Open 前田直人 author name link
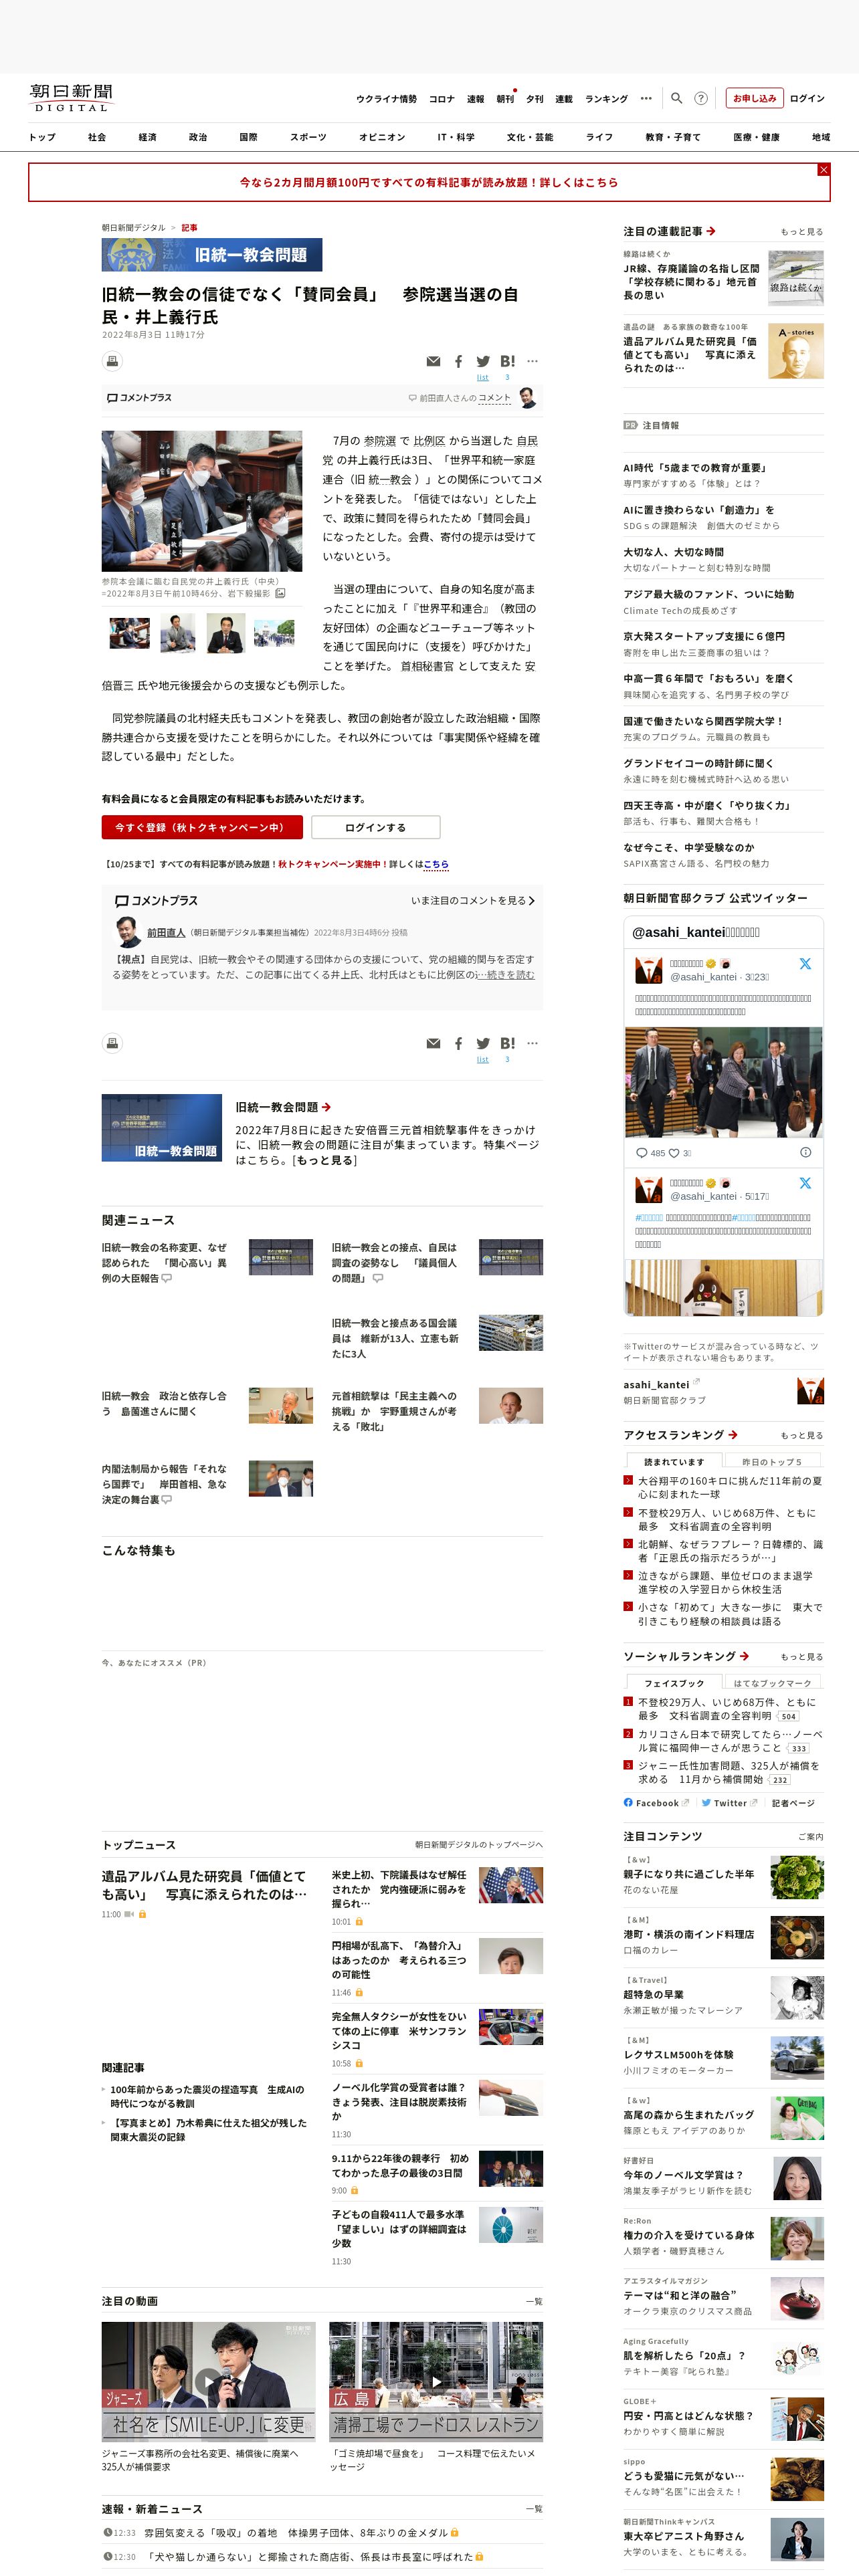 click(166, 932)
